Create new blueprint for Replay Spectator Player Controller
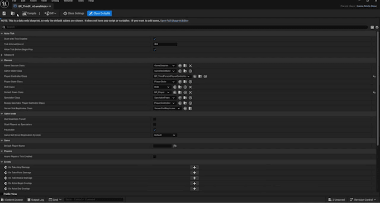This screenshot has height=203, width=380. pos(190,103)
